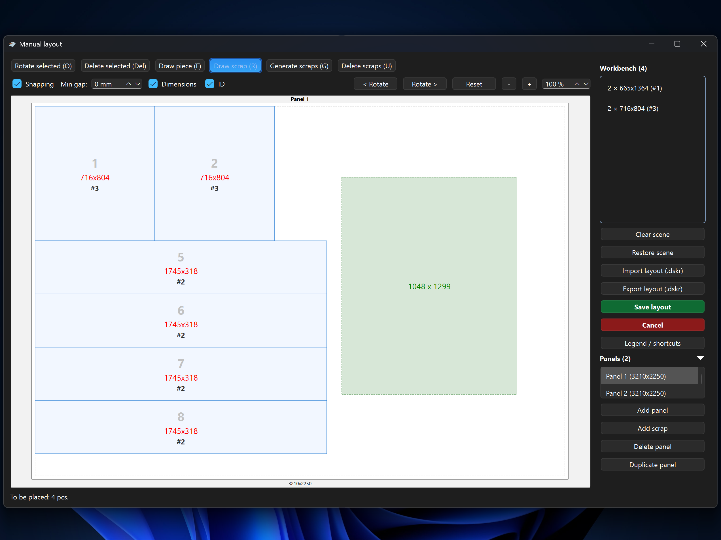Increase the Min gap spinner value

(128, 84)
